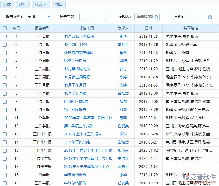Expand the 报告类型 dropdown showing 全部

39,17
